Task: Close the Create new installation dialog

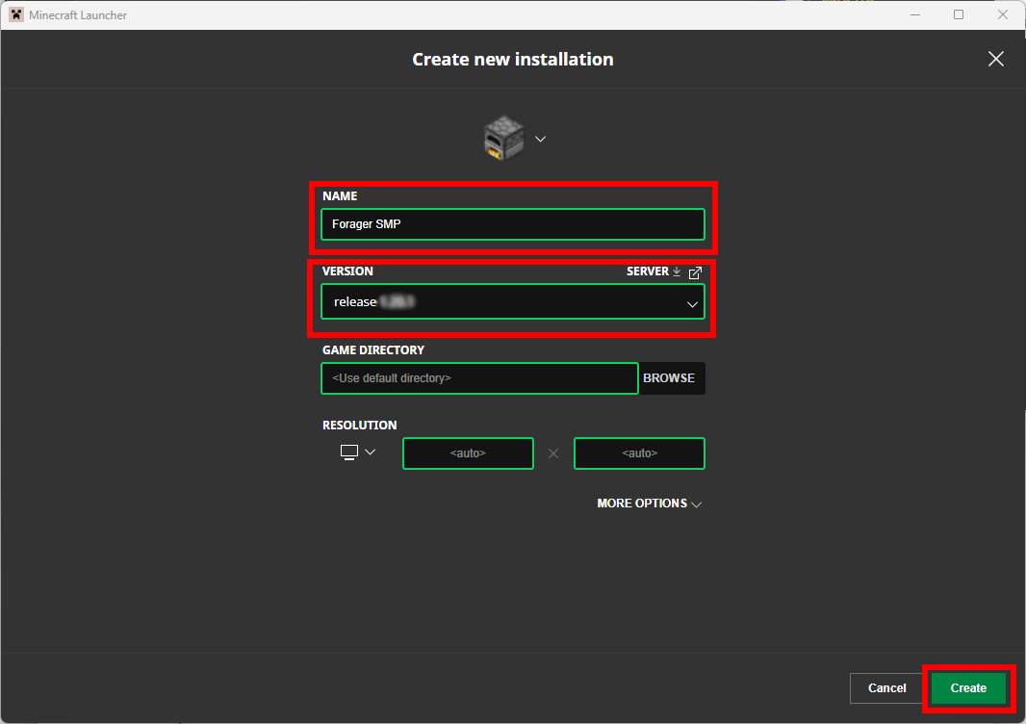Action: coord(996,59)
